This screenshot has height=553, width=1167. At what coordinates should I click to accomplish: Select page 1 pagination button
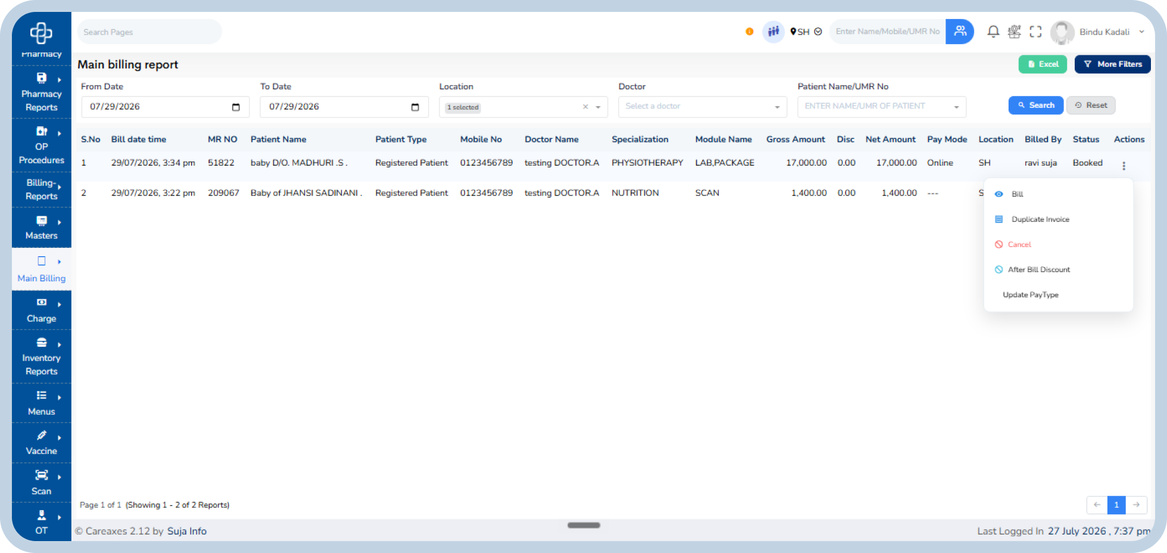click(1116, 505)
